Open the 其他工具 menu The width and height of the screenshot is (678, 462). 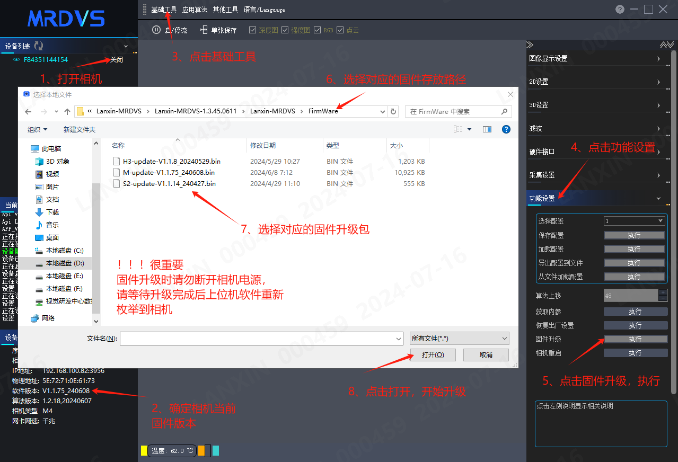click(x=225, y=10)
